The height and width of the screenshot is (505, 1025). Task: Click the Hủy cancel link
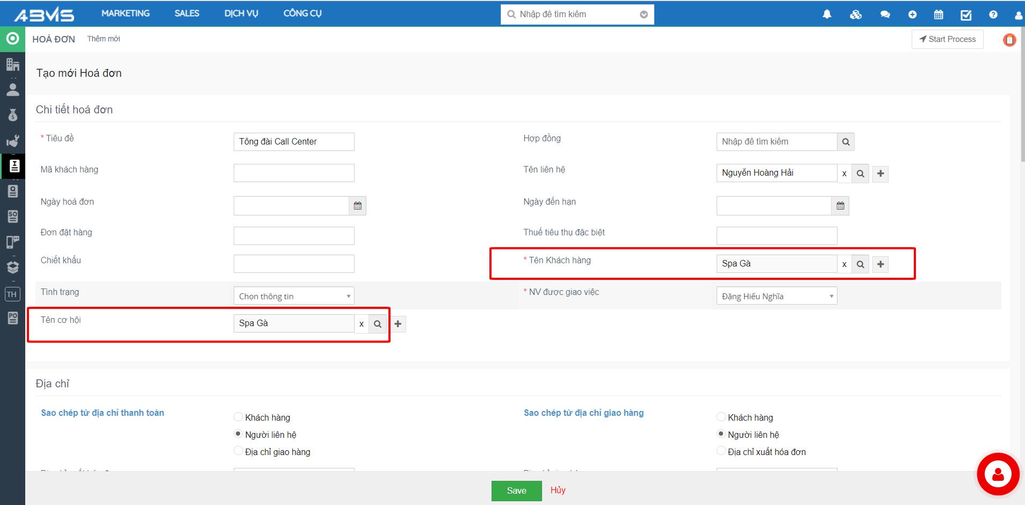[x=558, y=490]
